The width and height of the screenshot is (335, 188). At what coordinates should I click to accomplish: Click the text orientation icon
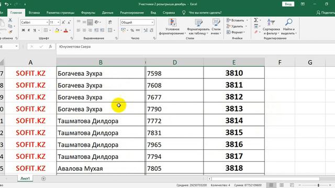click(x=96, y=22)
